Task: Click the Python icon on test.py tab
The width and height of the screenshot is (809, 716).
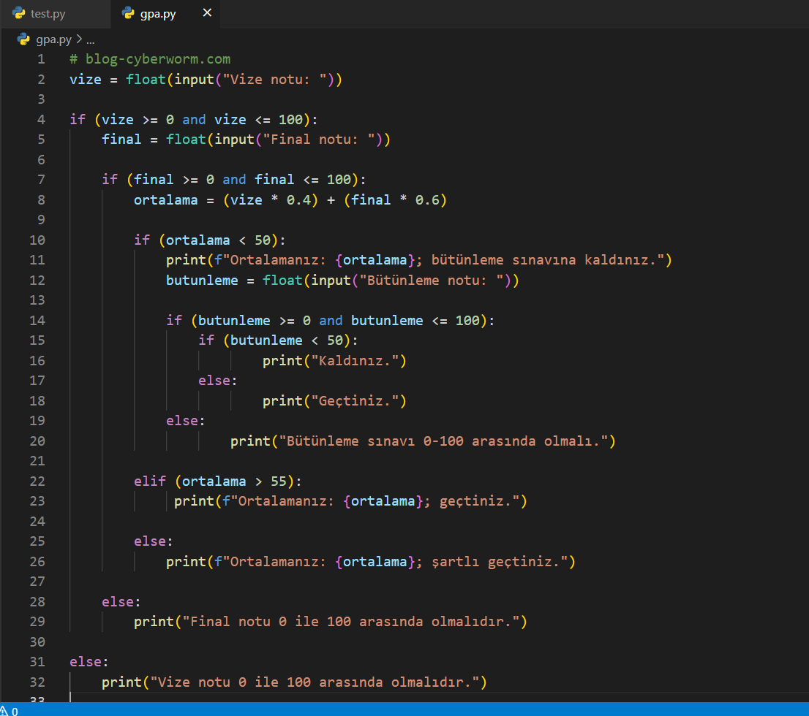Action: click(19, 13)
